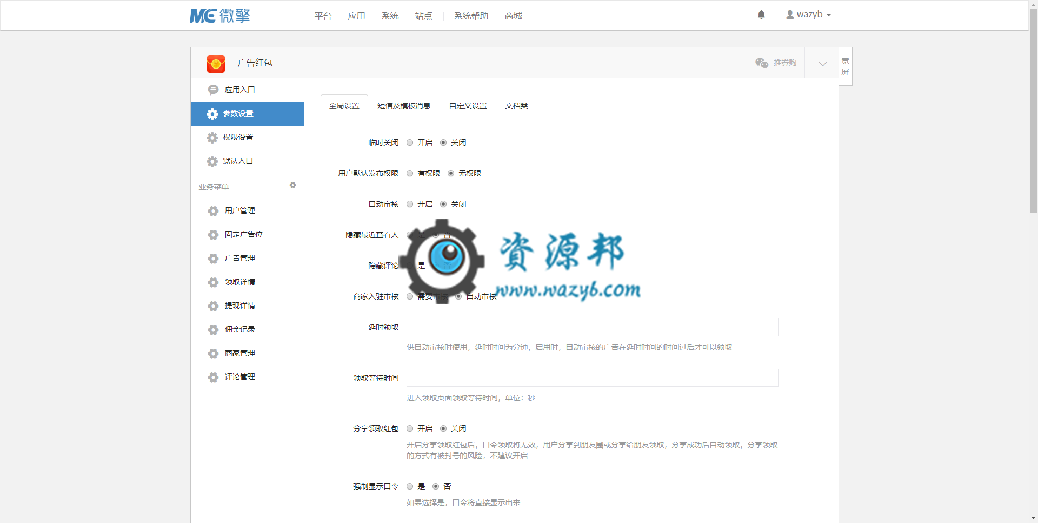Expand the app header chevron
This screenshot has height=523, width=1038.
(822, 63)
